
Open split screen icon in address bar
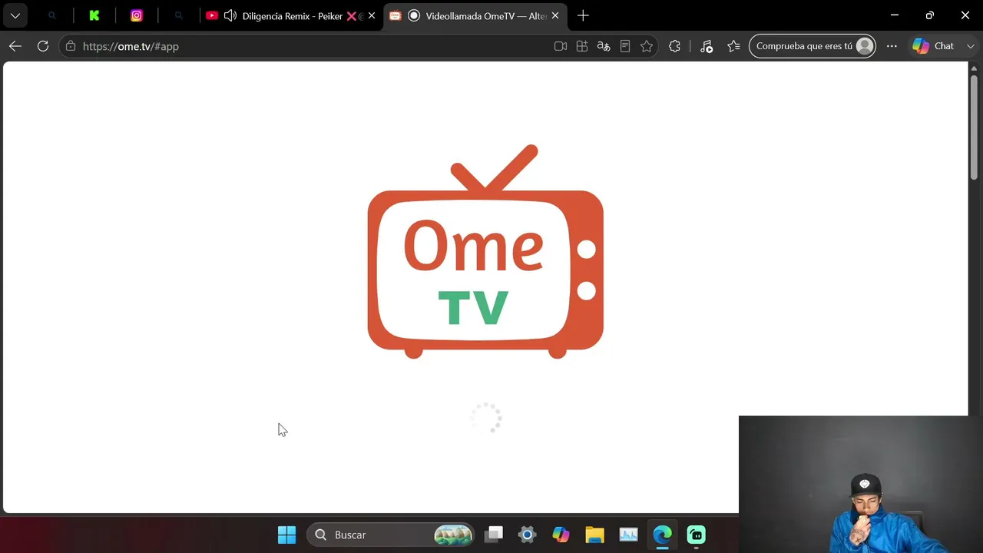pos(582,46)
